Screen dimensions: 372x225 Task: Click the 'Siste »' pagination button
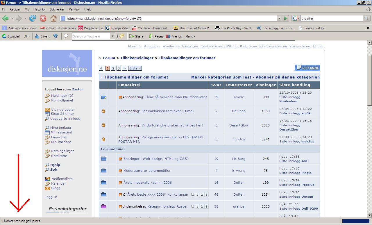pyautogui.click(x=135, y=68)
